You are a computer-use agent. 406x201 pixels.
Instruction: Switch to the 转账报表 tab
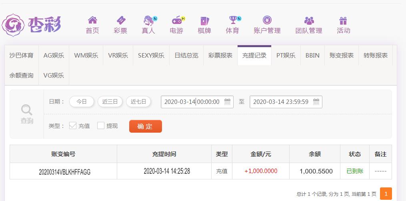coord(376,56)
